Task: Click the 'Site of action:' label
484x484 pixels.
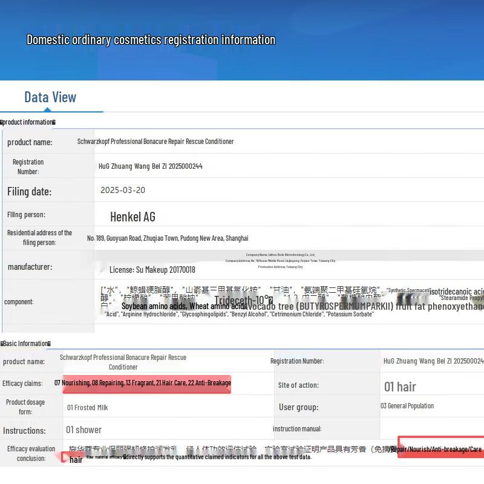Action: (x=298, y=385)
